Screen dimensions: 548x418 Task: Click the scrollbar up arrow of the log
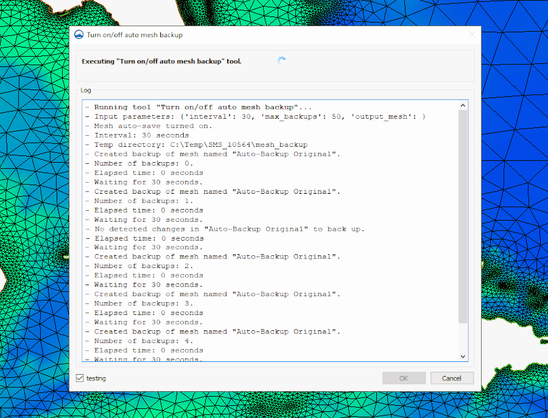point(463,105)
